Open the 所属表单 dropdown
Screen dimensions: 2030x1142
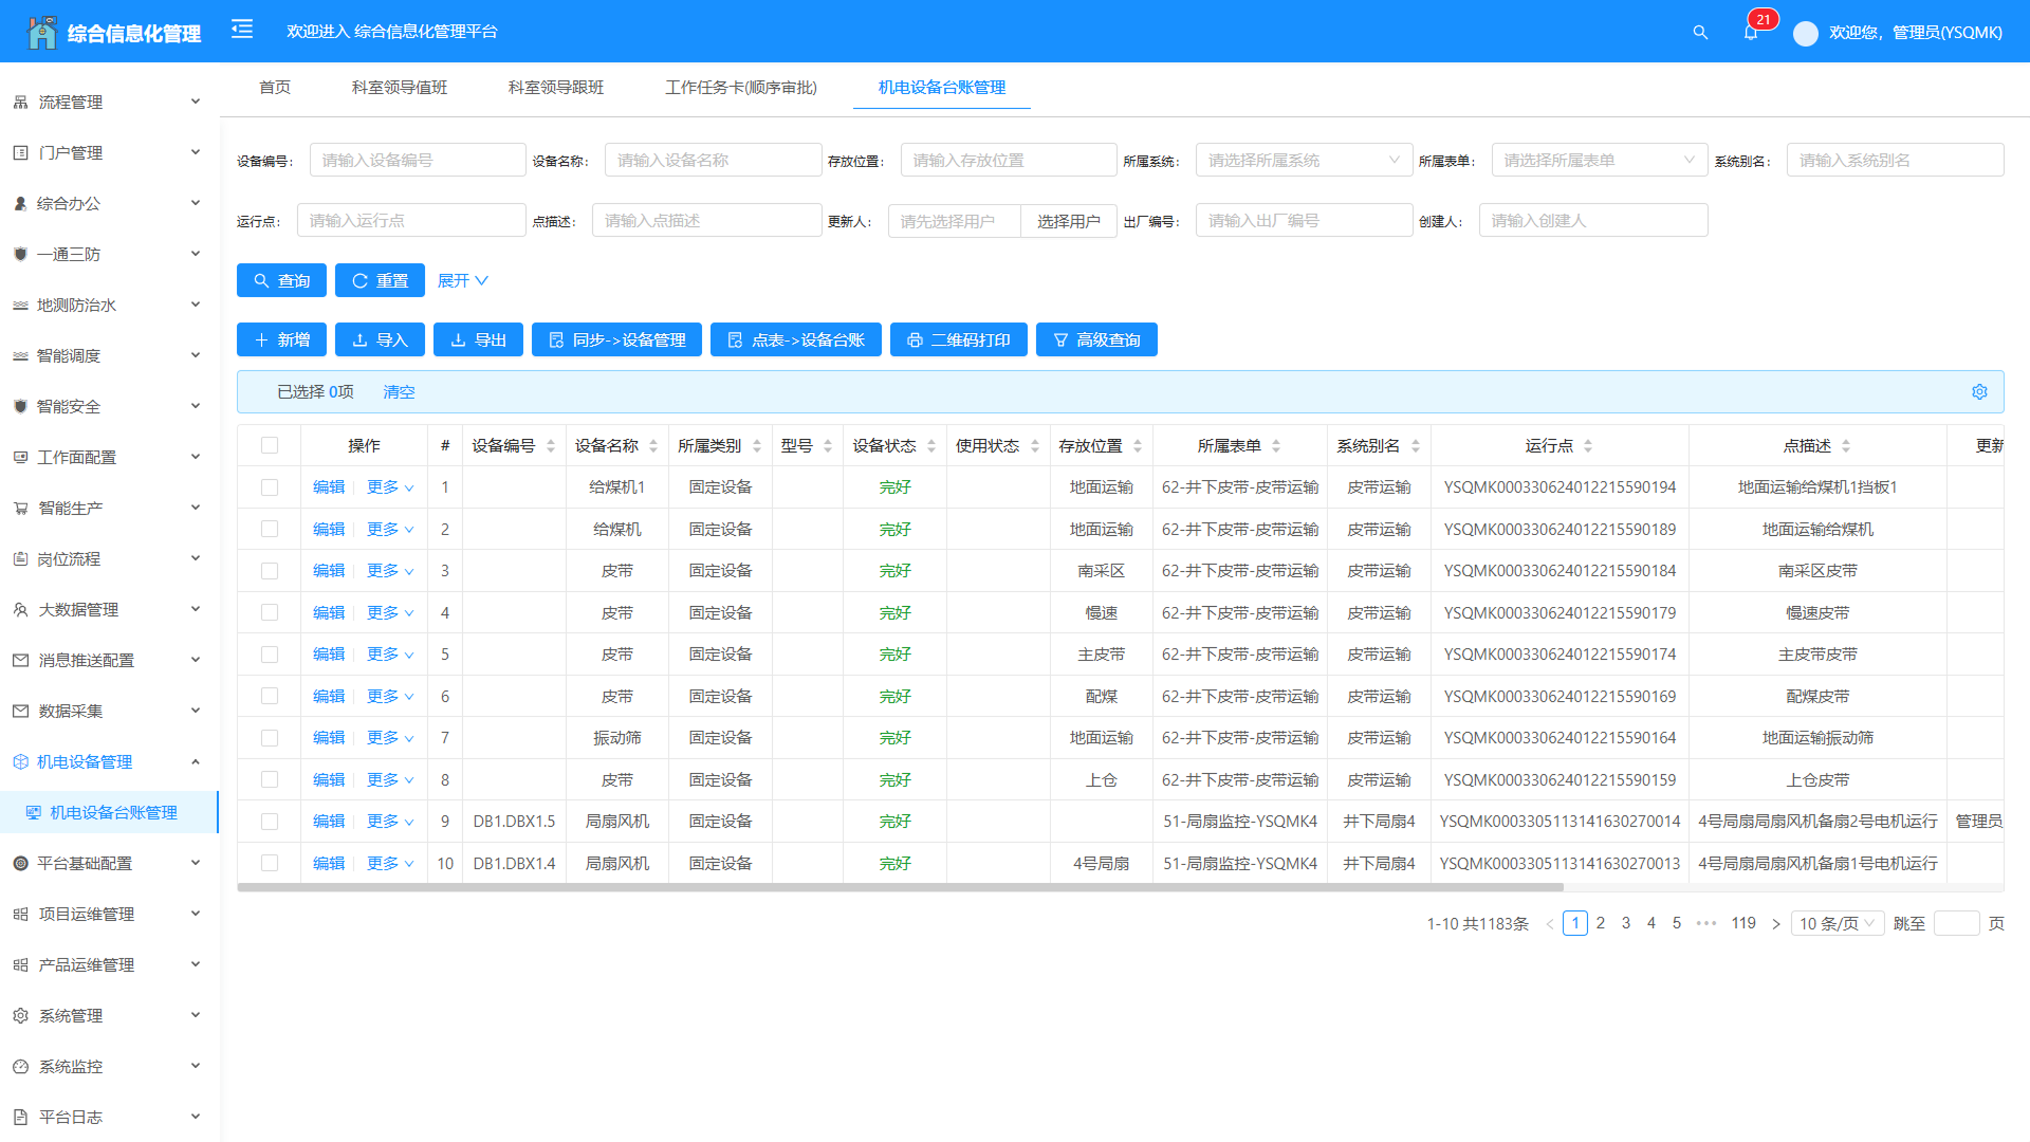point(1600,160)
